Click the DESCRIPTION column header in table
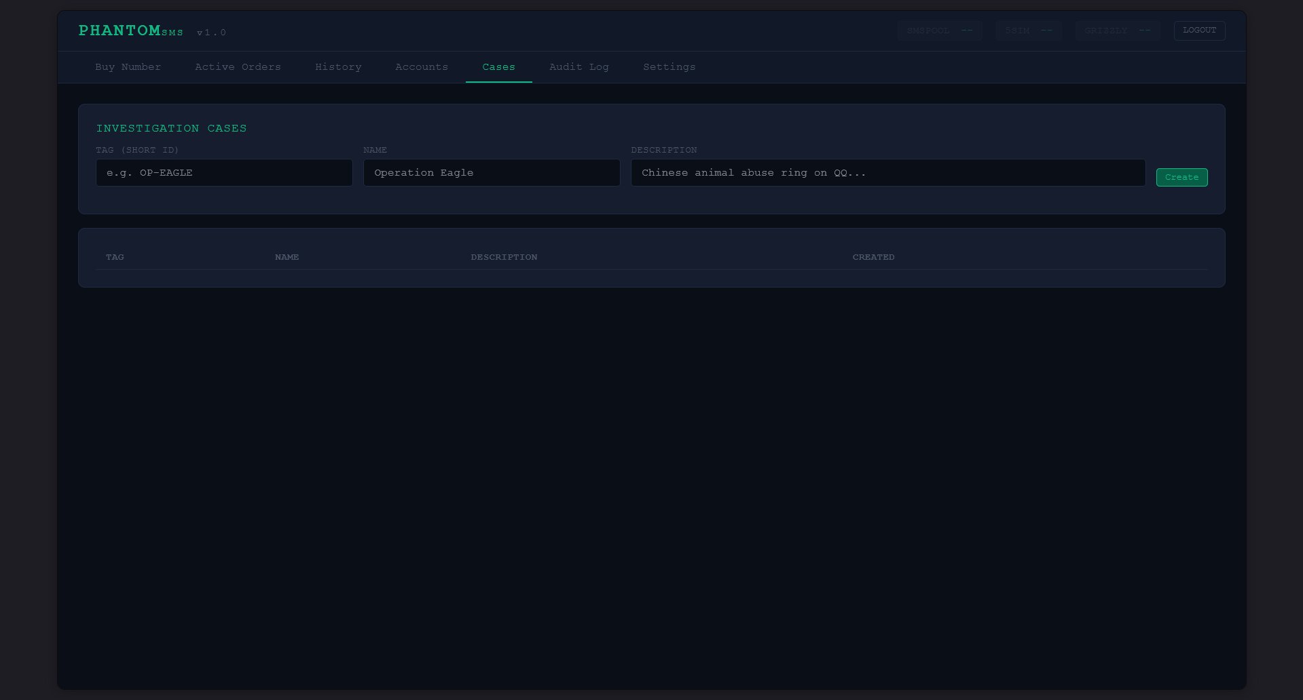This screenshot has height=700, width=1303. (x=504, y=257)
